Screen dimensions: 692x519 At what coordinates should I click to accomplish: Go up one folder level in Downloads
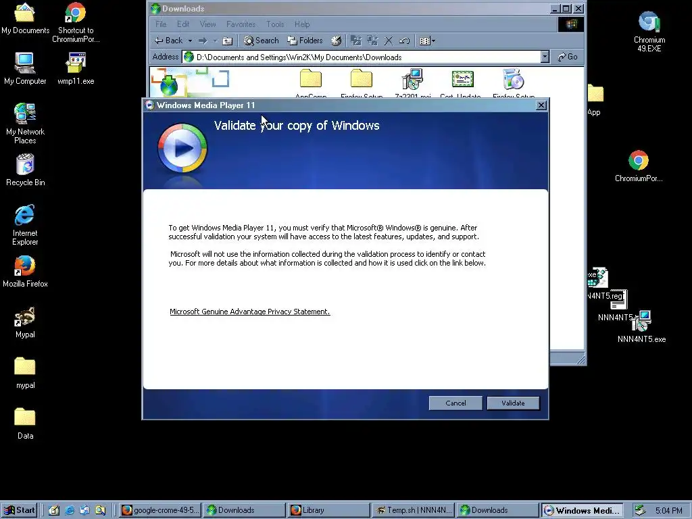click(x=227, y=41)
